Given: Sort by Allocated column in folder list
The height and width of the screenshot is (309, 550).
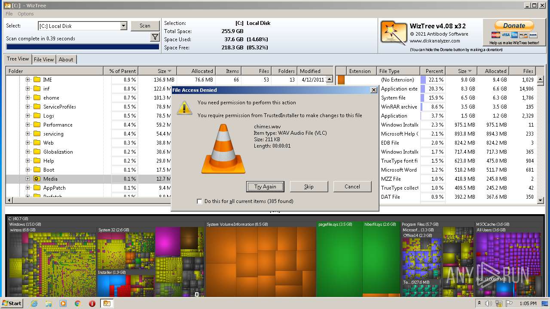Looking at the screenshot, I should pyautogui.click(x=196, y=71).
